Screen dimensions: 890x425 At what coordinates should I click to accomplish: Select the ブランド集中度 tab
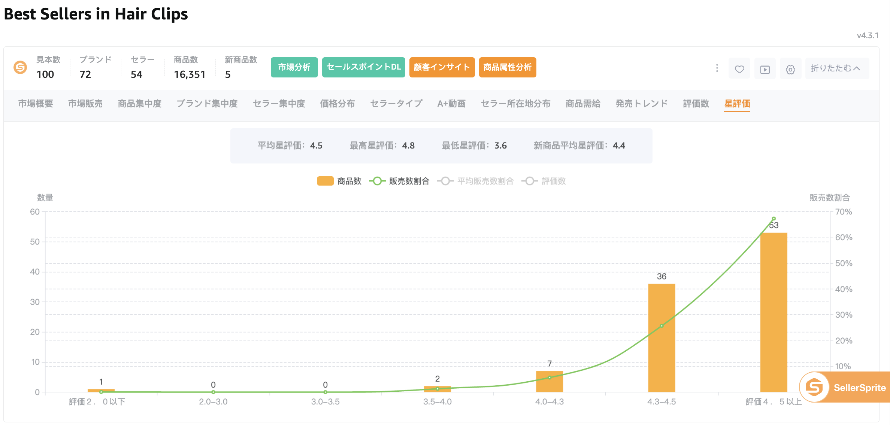(x=207, y=104)
